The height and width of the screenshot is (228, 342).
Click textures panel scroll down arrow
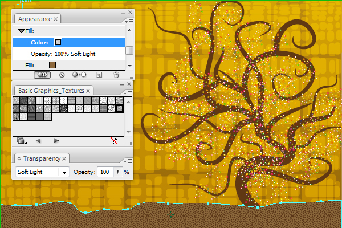(x=128, y=132)
